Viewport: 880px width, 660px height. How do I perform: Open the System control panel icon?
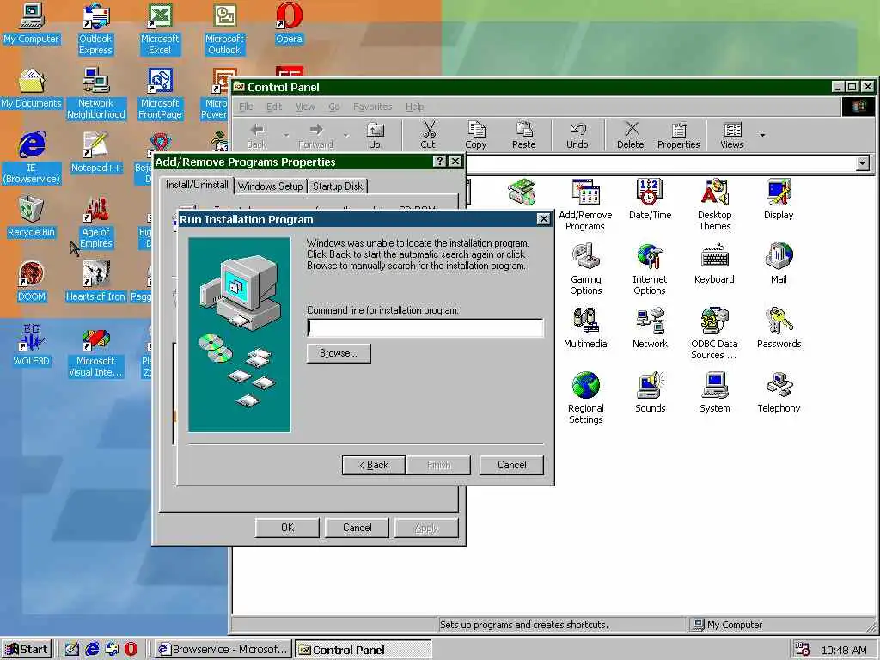(714, 393)
